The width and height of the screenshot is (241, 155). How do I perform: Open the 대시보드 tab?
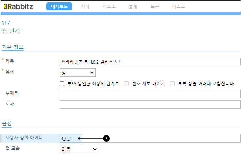pyautogui.click(x=59, y=6)
